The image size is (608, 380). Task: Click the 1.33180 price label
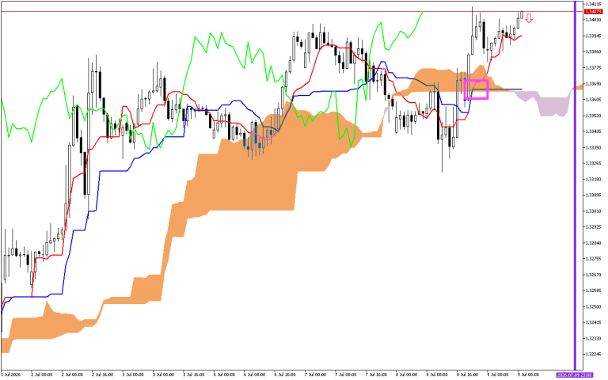pos(593,179)
